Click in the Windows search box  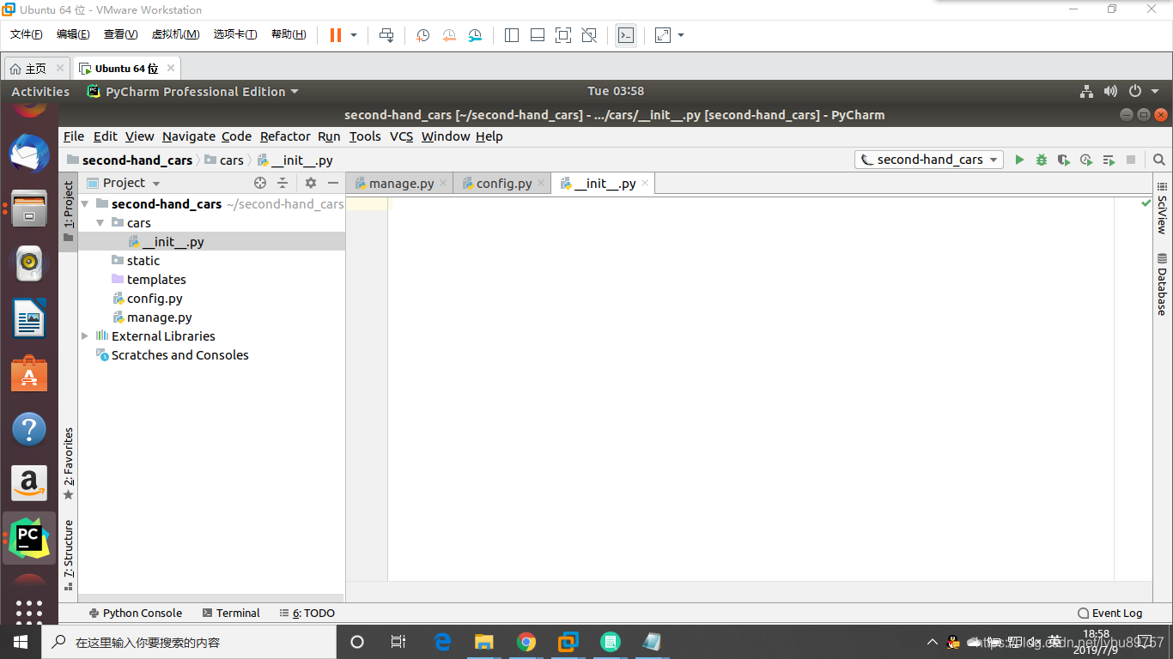(189, 642)
